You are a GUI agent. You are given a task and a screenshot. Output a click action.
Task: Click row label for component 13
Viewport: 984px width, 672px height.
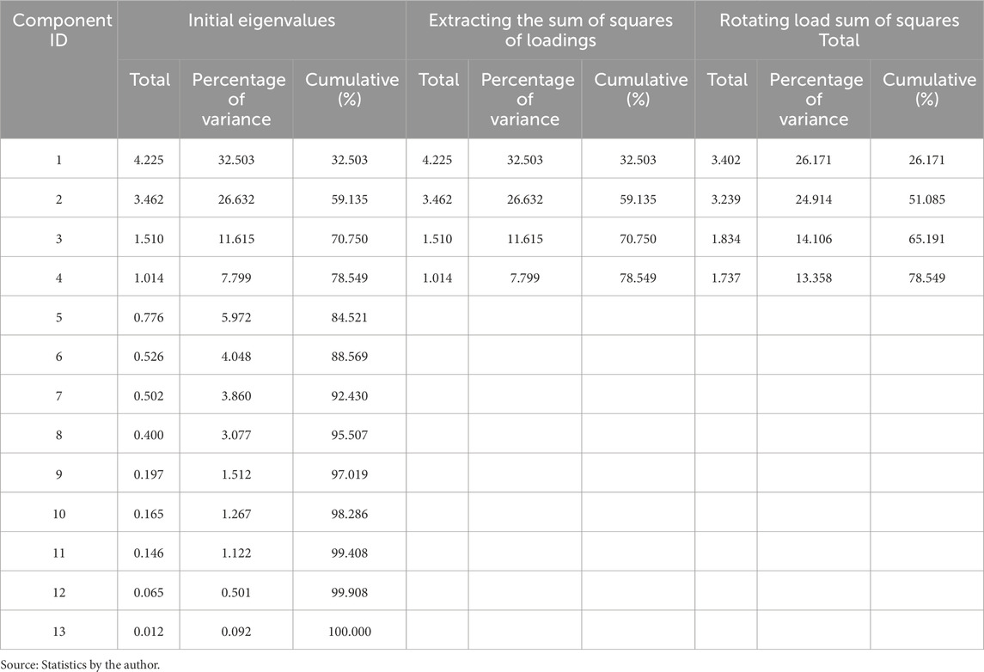[x=58, y=632]
